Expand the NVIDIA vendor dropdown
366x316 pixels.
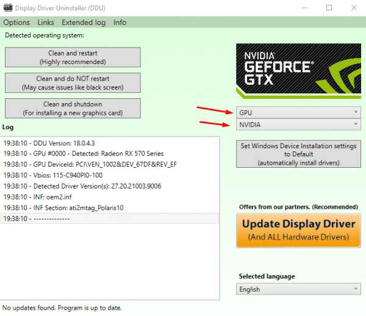(x=298, y=124)
